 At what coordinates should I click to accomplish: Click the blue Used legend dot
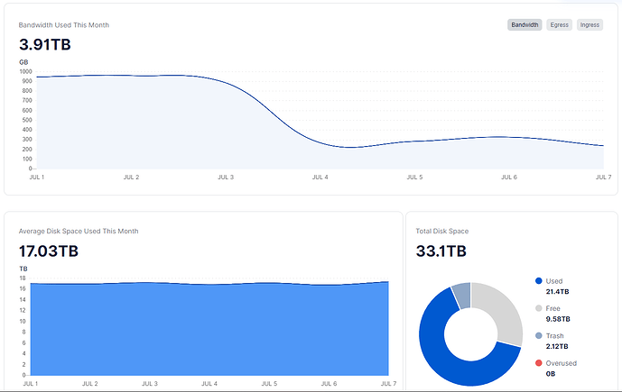point(539,281)
